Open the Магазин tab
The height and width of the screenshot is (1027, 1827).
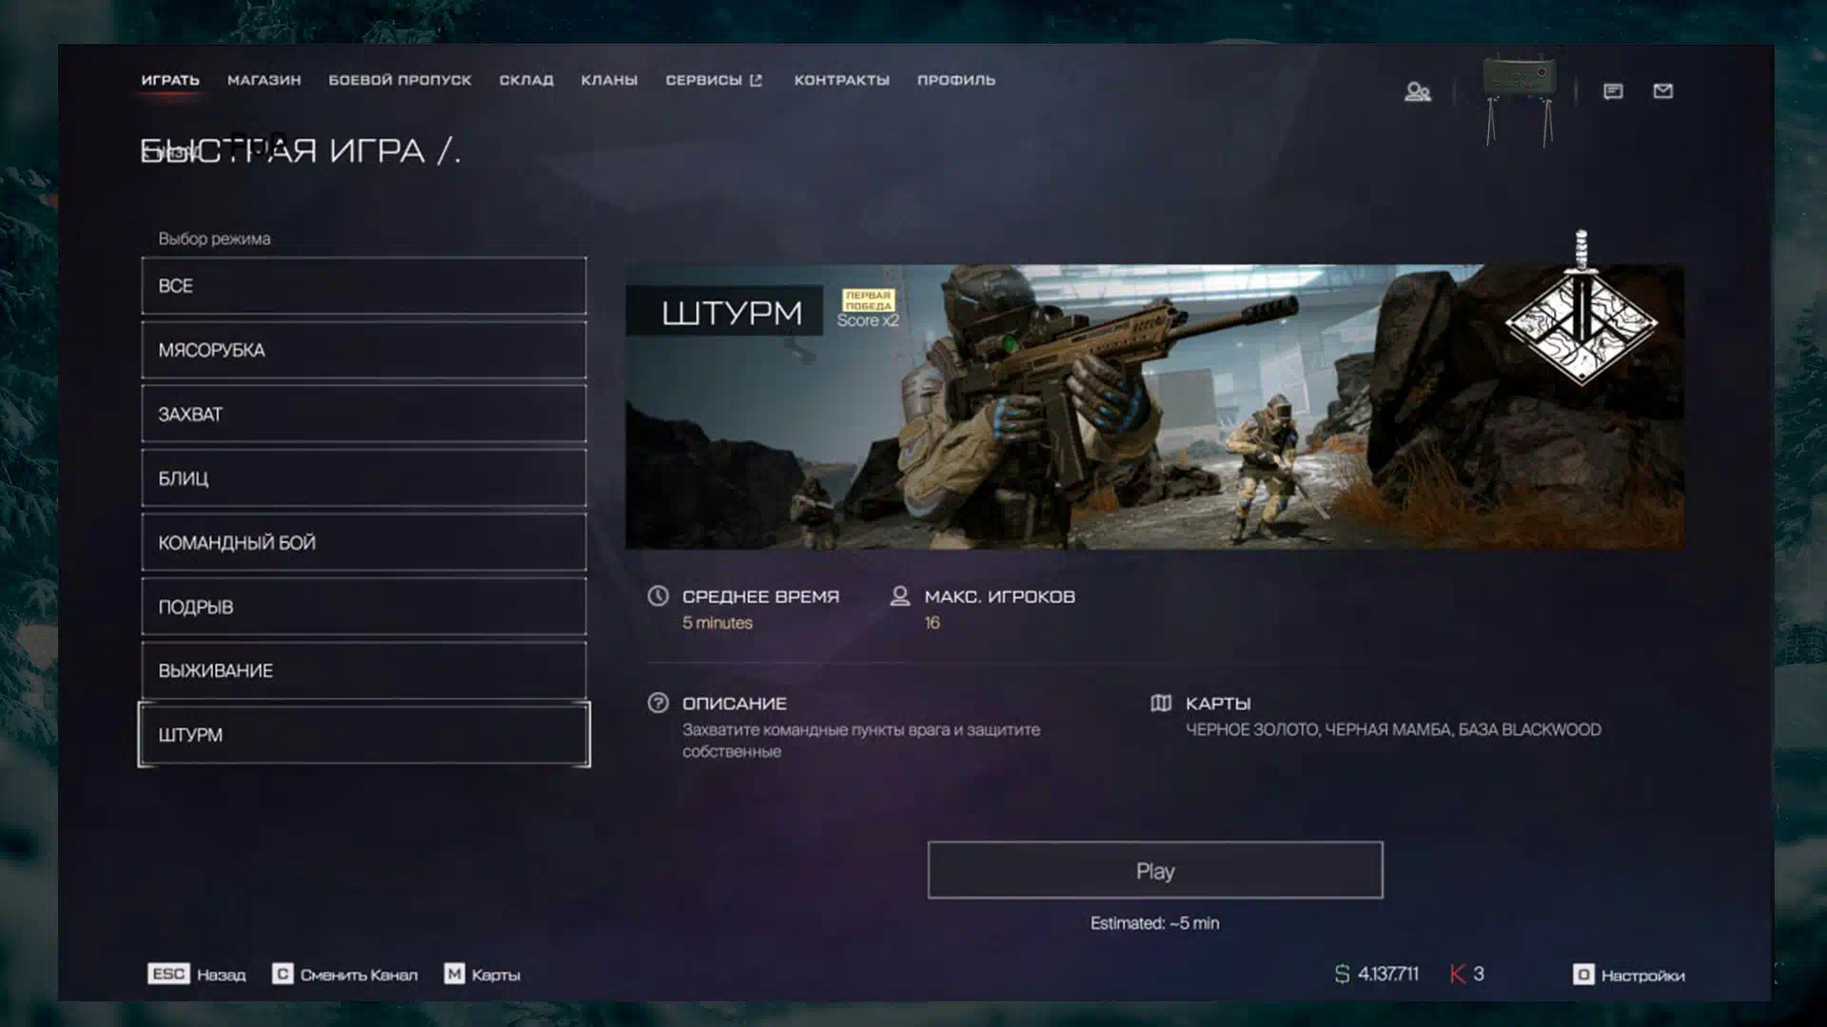point(264,80)
